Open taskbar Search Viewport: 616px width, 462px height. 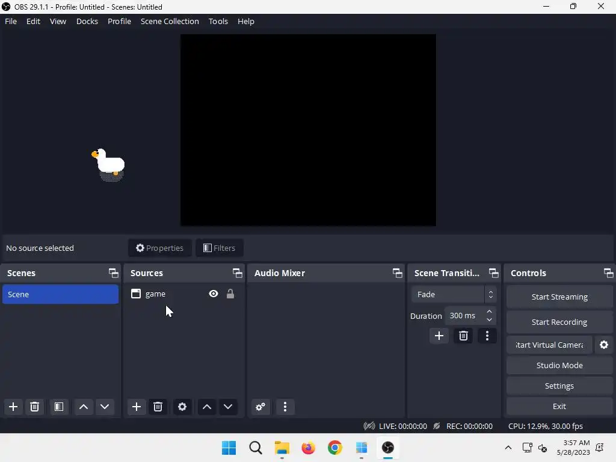[256, 448]
